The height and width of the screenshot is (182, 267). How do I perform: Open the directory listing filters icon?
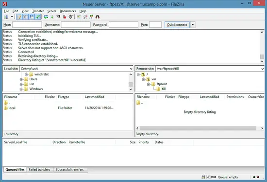pyautogui.click(x=79, y=17)
